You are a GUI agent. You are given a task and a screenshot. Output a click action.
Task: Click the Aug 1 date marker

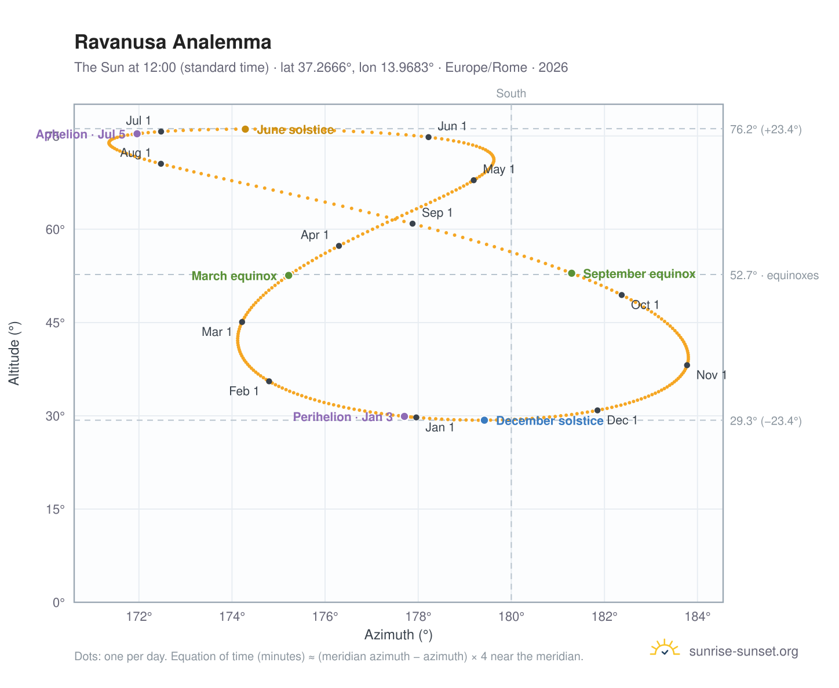pos(161,164)
